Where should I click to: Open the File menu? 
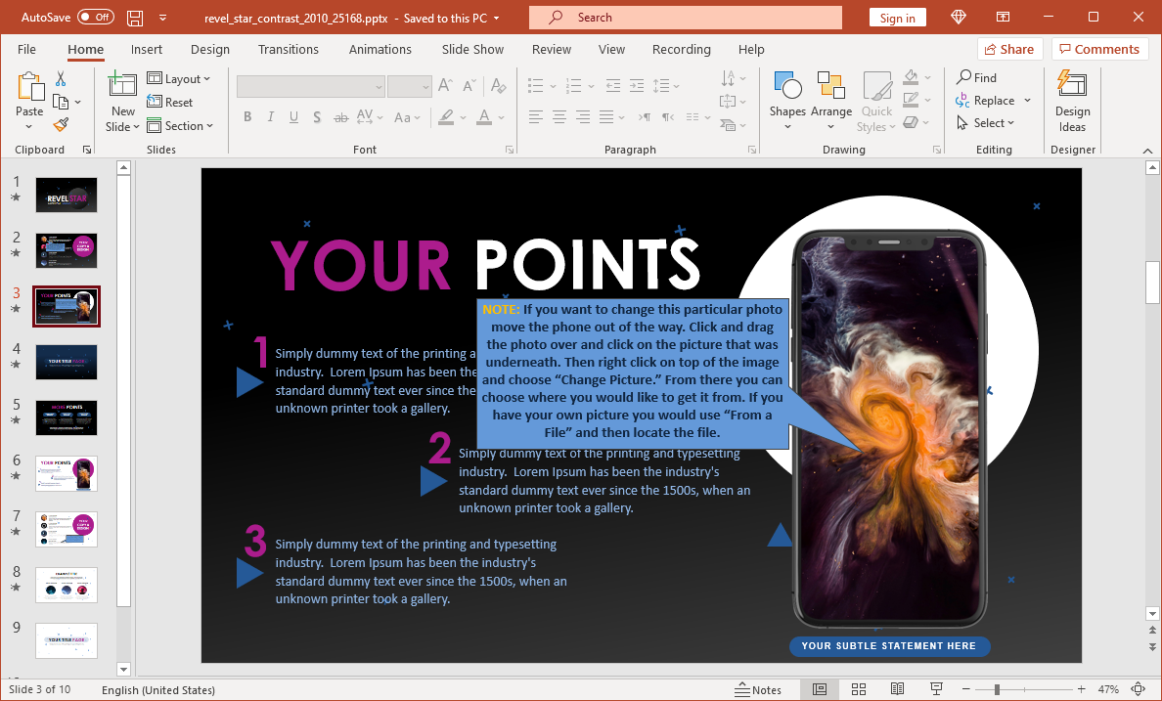(x=26, y=50)
